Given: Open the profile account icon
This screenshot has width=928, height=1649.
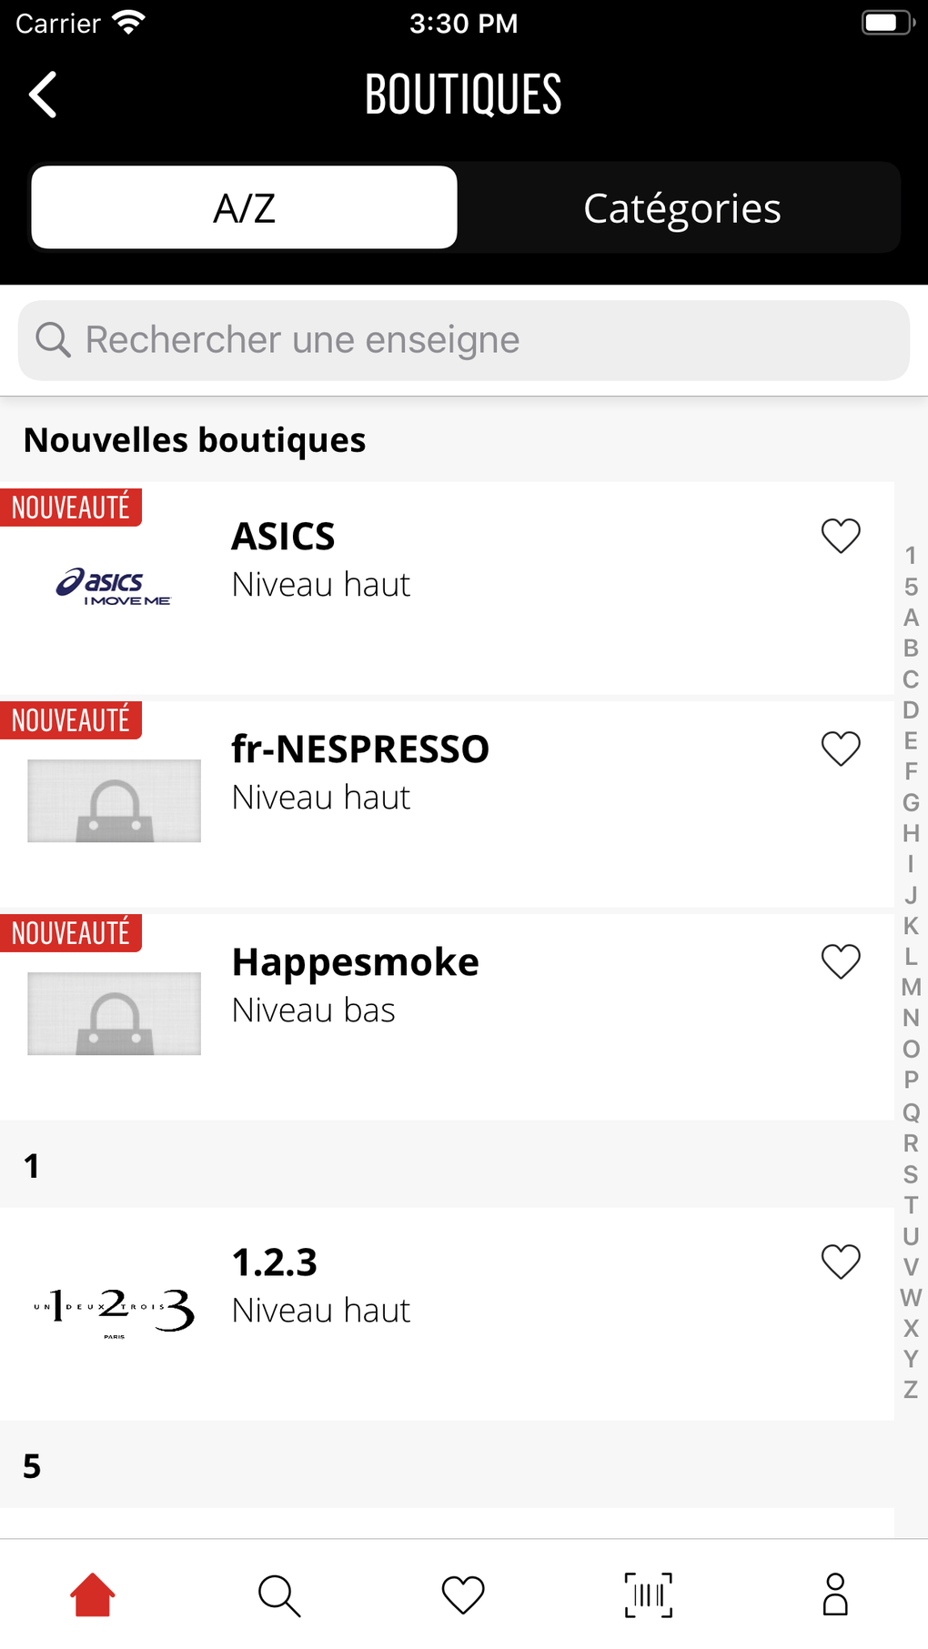Looking at the screenshot, I should pos(834,1594).
